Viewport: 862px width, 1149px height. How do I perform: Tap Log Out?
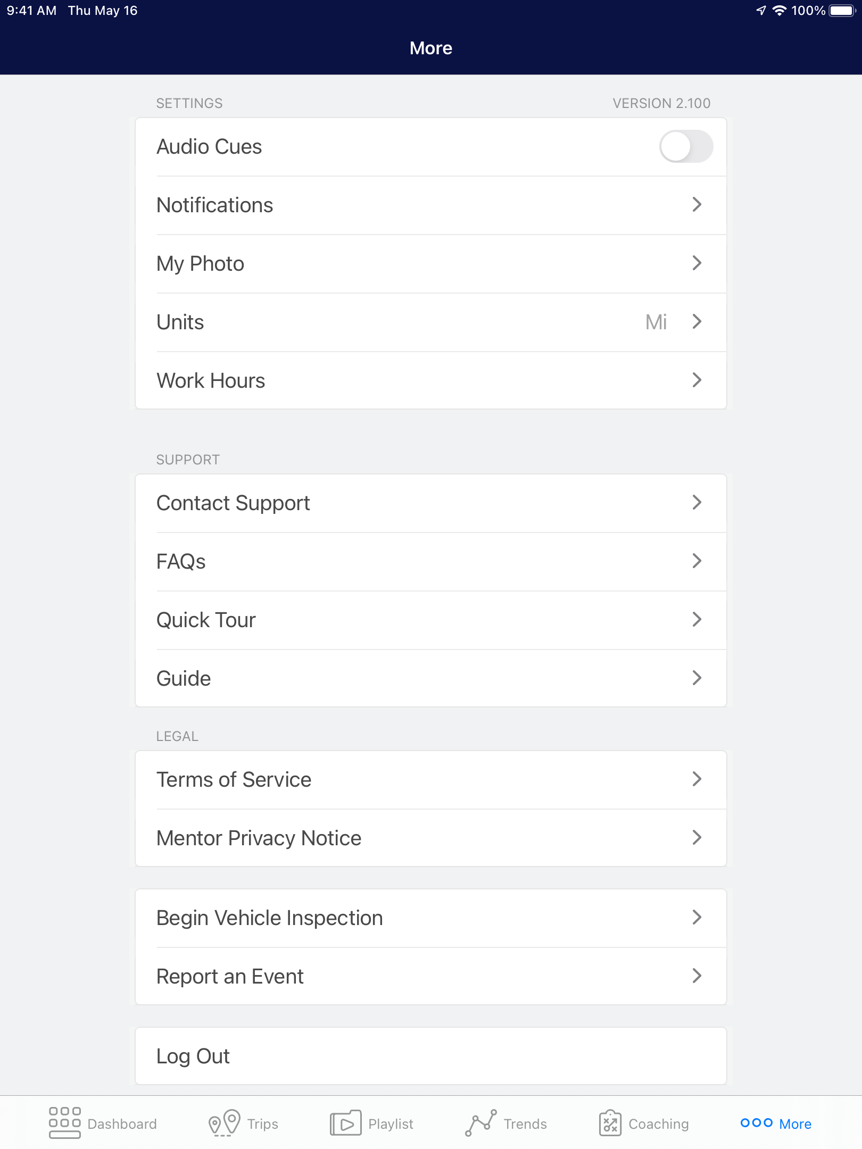click(431, 1056)
